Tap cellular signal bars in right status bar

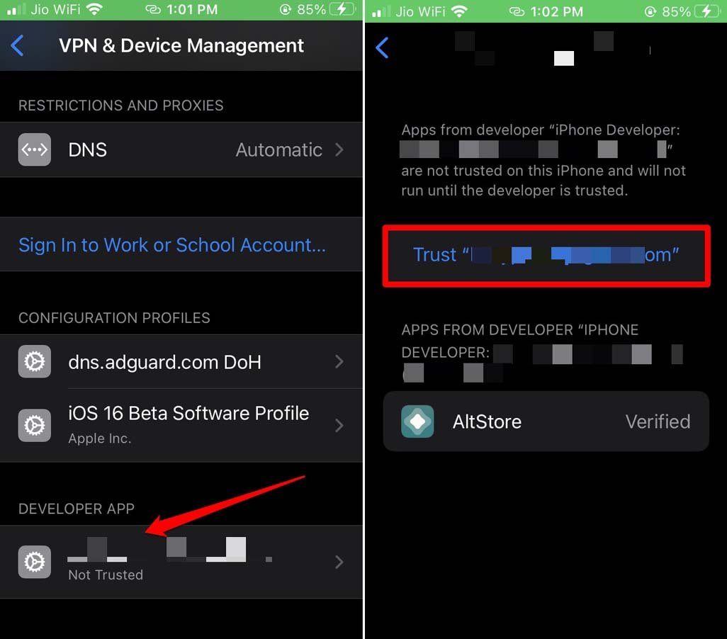pos(381,11)
